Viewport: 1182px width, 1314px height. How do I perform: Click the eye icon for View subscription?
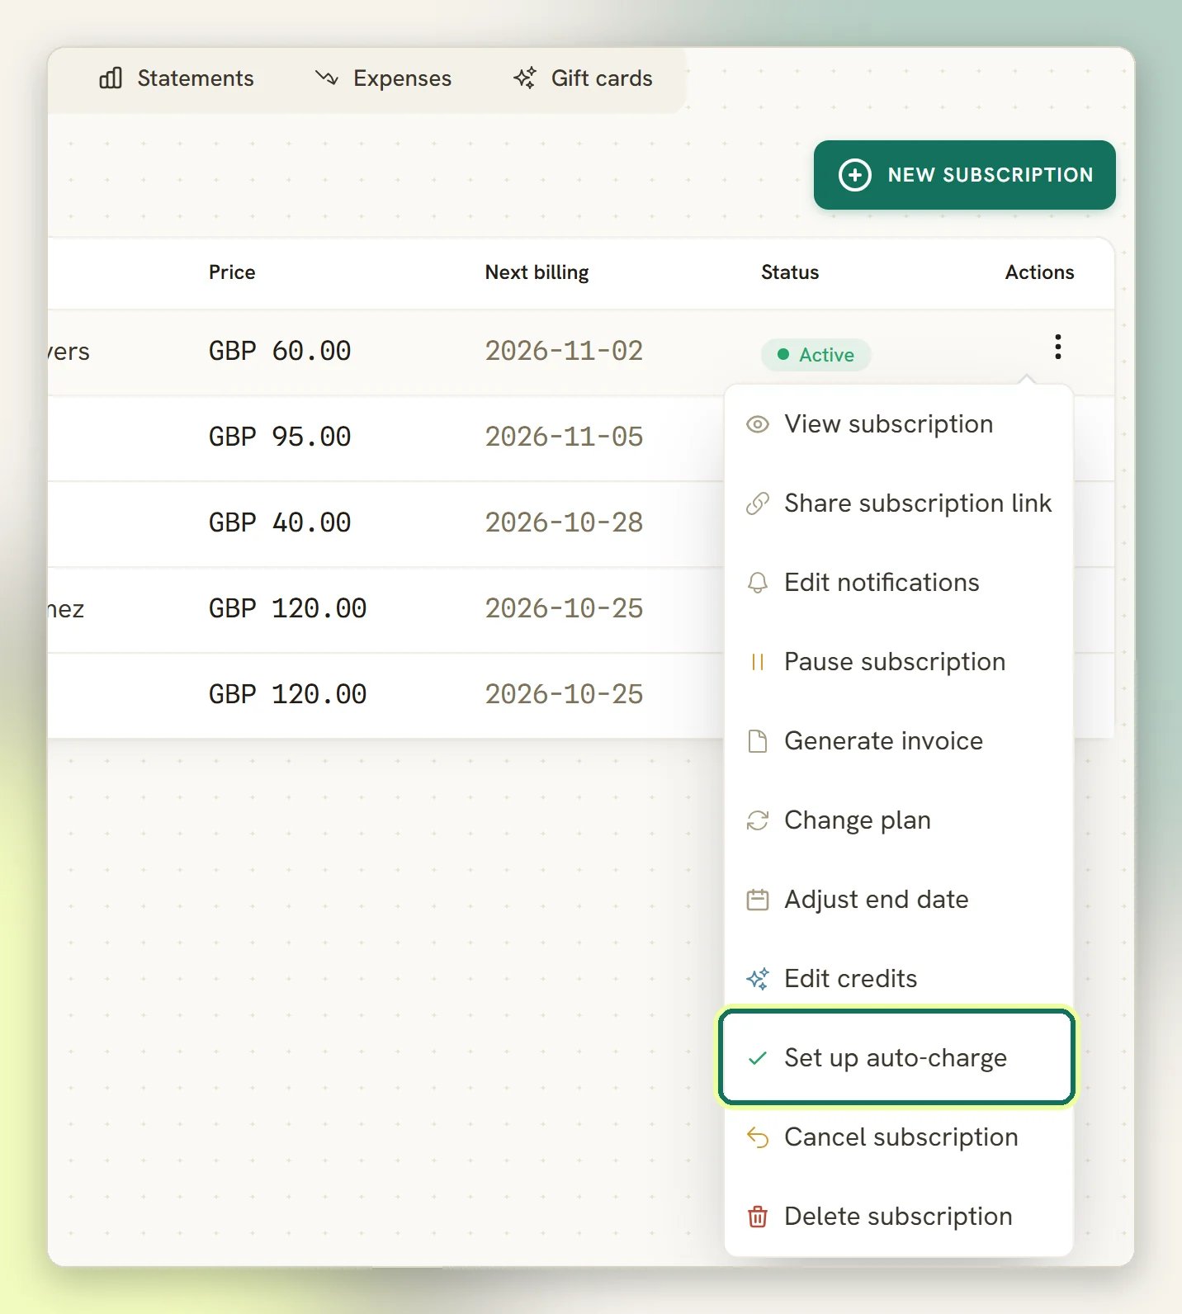757,424
